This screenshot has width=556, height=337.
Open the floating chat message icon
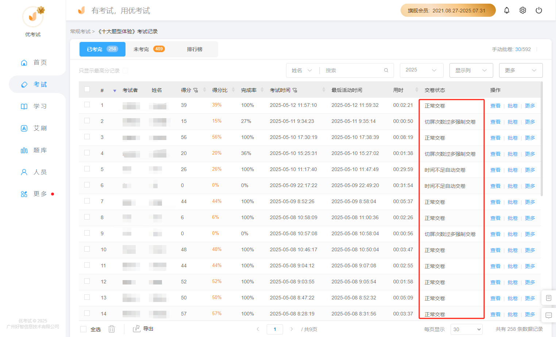(x=548, y=315)
